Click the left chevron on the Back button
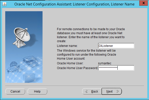Image resolution: width=149 pixels, height=100 pixels. 86,91
